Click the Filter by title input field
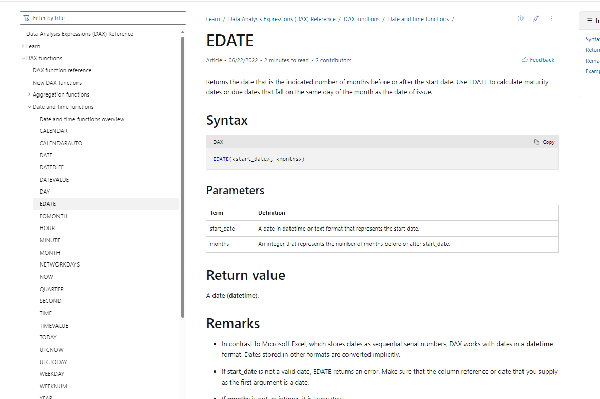The height and width of the screenshot is (399, 600). [103, 18]
